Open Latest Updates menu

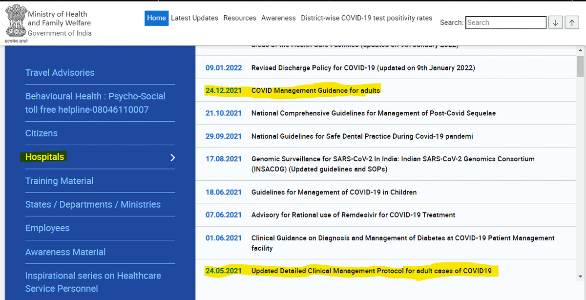coord(194,18)
